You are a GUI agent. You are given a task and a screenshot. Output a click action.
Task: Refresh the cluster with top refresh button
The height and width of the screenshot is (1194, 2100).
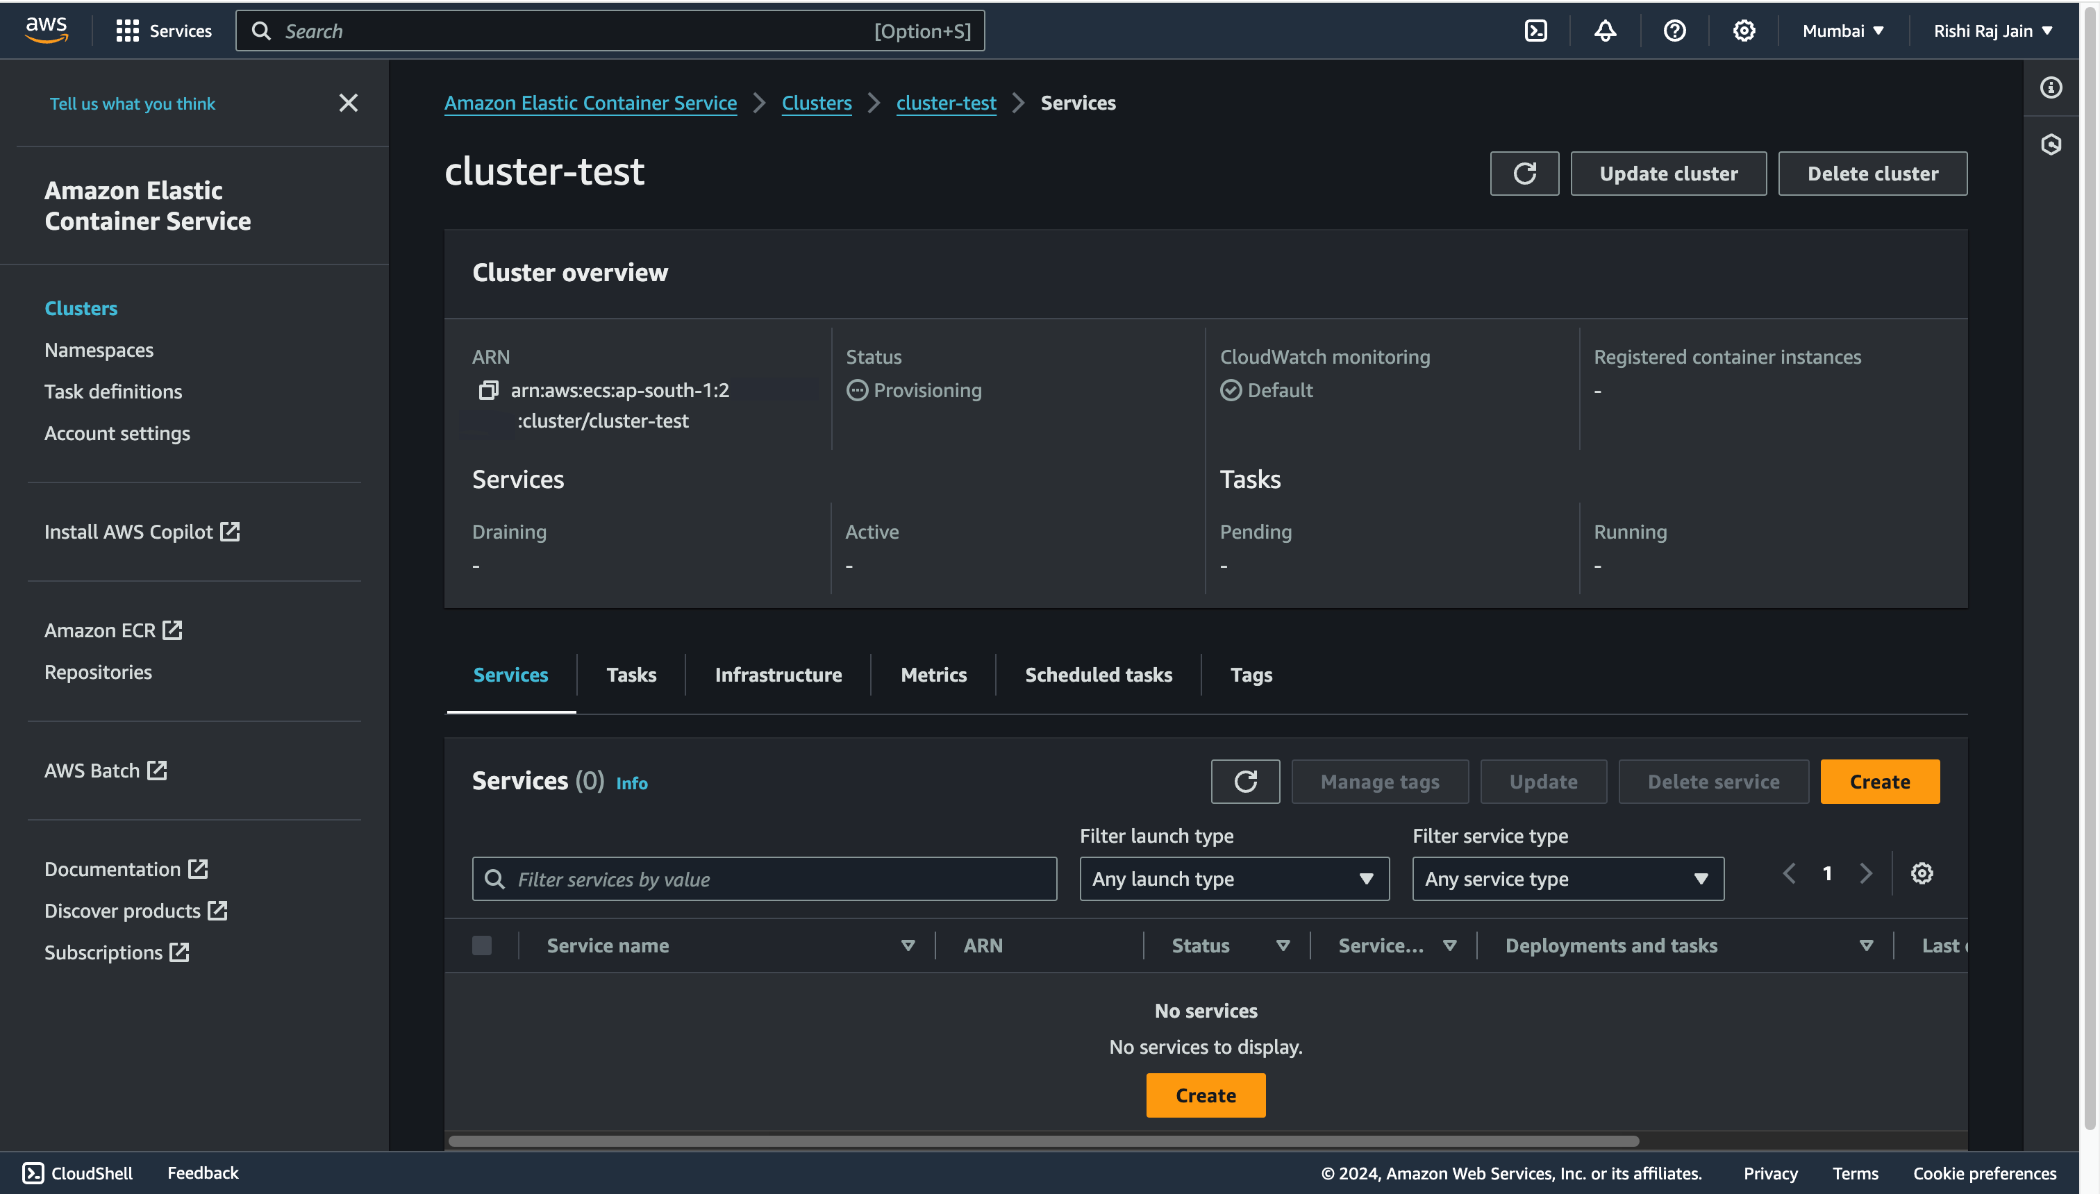click(1524, 174)
